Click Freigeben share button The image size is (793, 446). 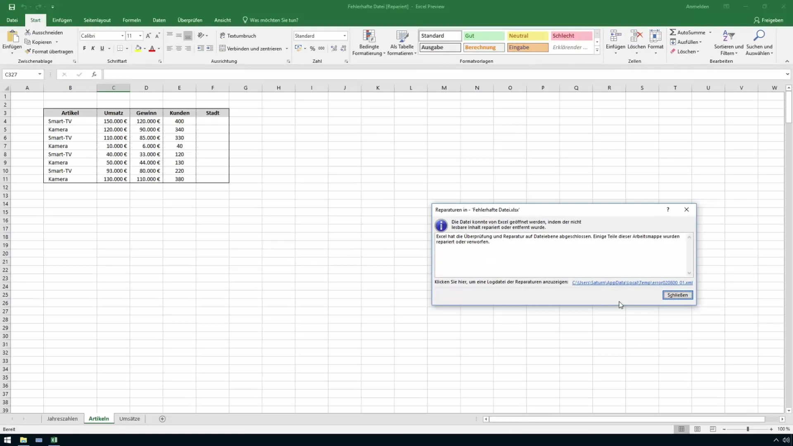[x=768, y=20]
